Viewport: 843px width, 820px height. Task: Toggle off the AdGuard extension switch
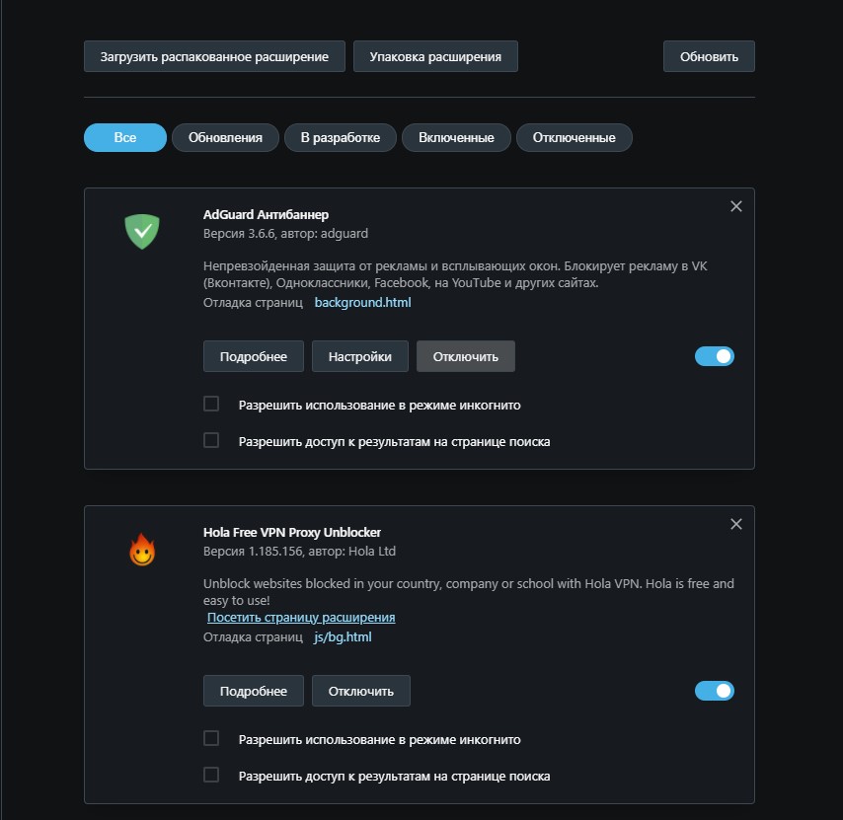tap(714, 356)
